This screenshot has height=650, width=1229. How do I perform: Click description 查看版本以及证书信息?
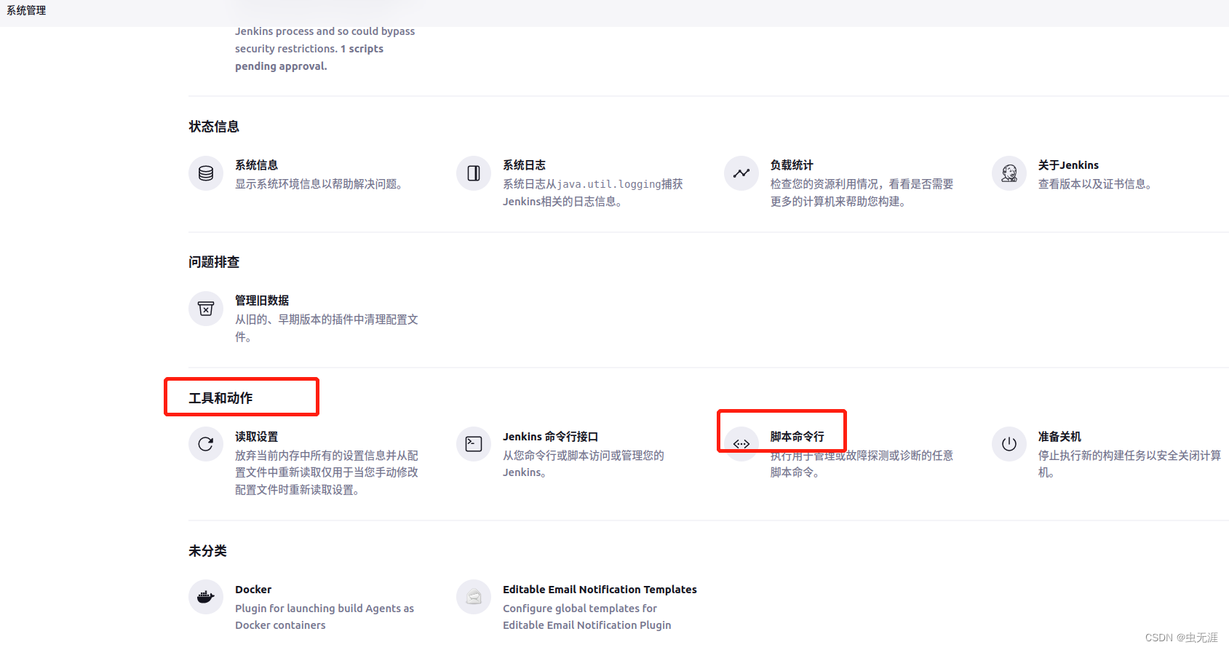(x=1096, y=184)
